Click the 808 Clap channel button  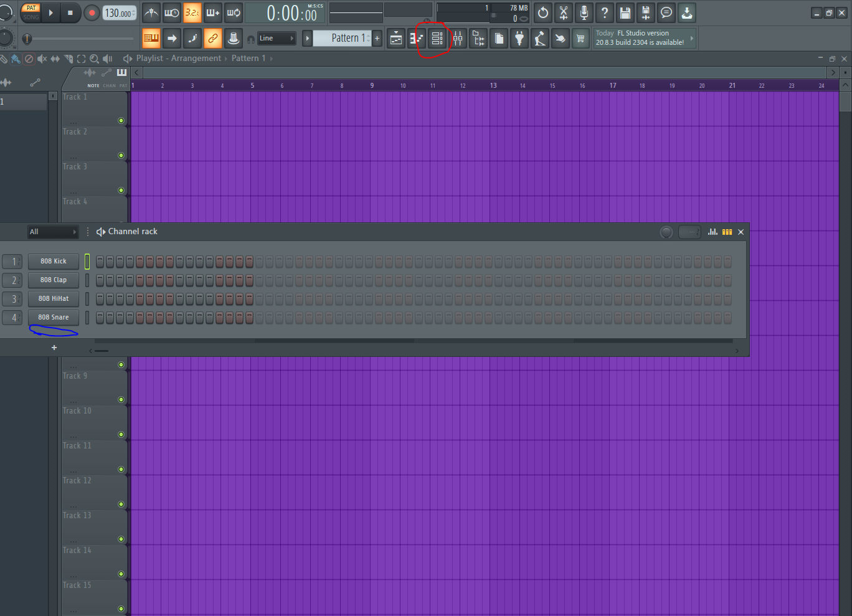[x=54, y=280]
